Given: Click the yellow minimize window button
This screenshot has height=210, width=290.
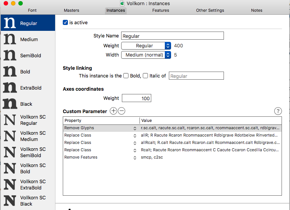Looking at the screenshot, I should click(13, 3).
